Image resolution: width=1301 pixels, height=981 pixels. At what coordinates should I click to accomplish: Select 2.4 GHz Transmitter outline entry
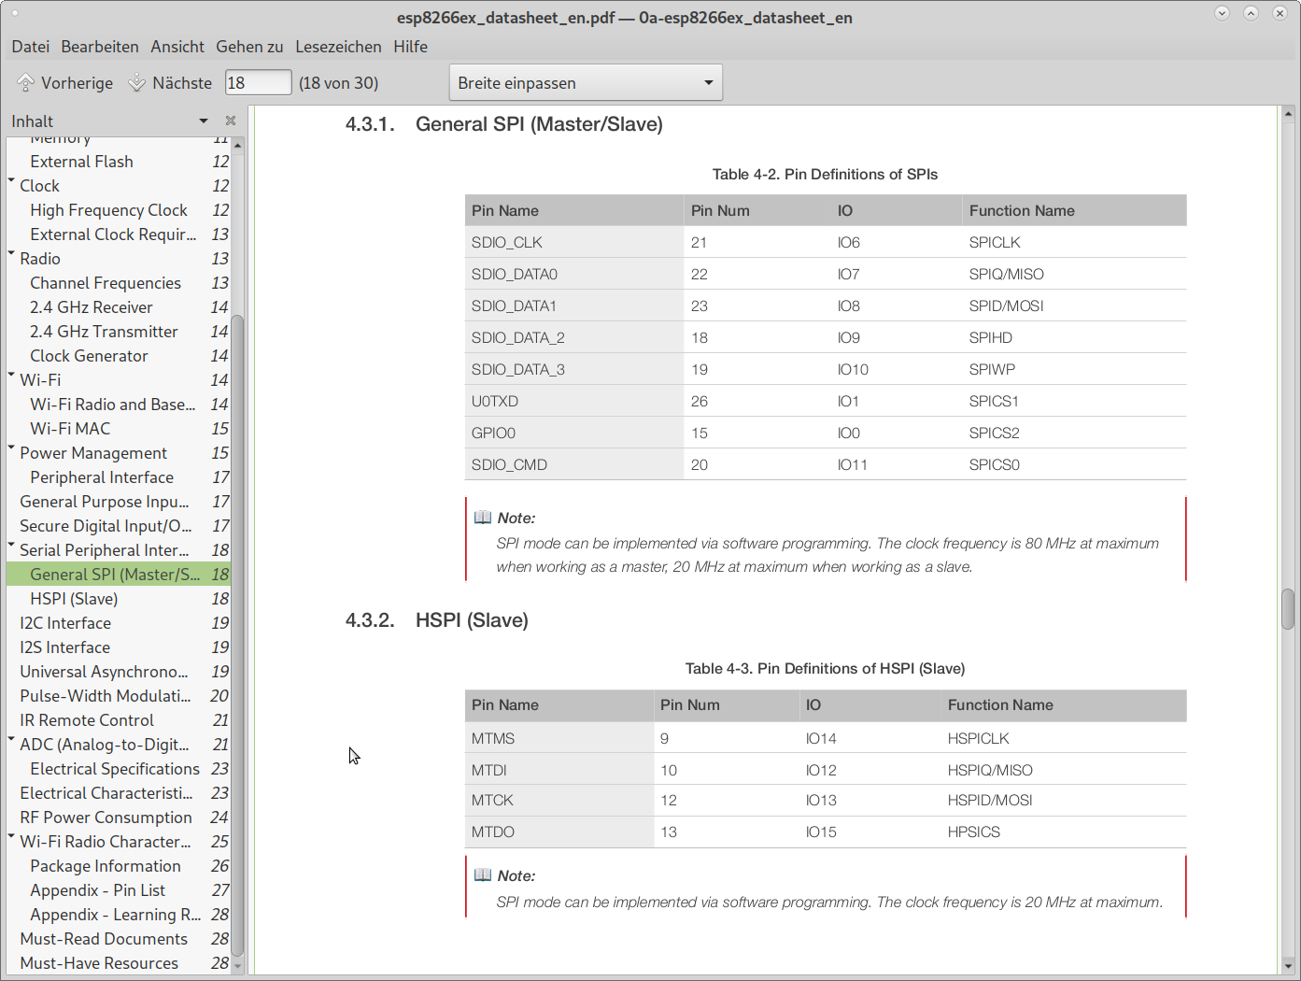118,332
